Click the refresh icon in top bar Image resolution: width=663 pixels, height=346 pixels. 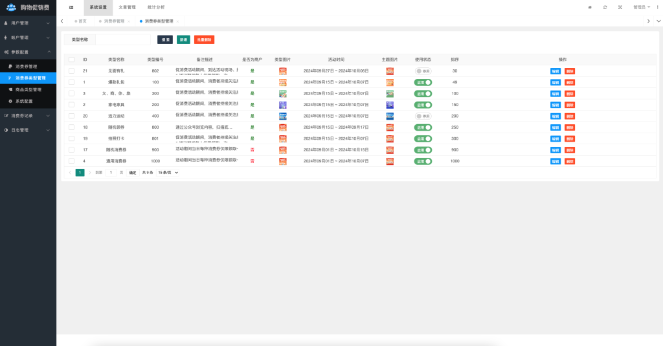[605, 7]
